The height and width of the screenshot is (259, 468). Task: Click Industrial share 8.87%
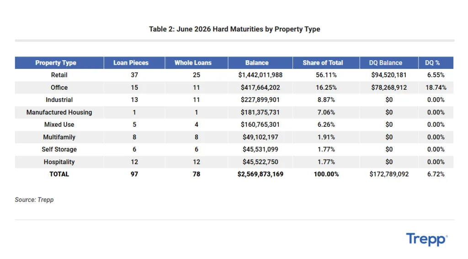coord(326,100)
